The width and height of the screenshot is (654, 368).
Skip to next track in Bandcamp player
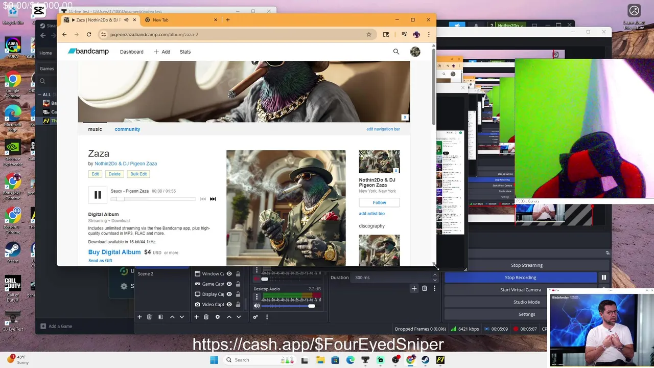pyautogui.click(x=213, y=199)
